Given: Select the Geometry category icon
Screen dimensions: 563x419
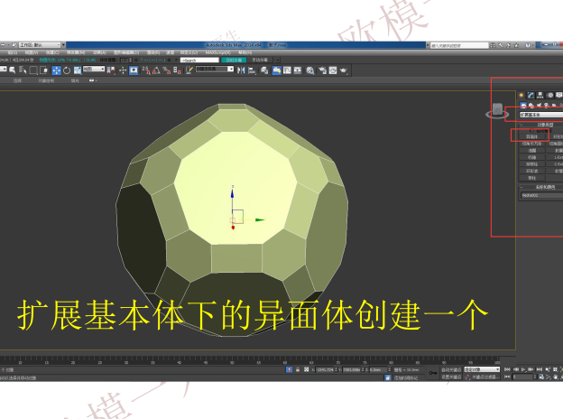Looking at the screenshot, I should (523, 106).
